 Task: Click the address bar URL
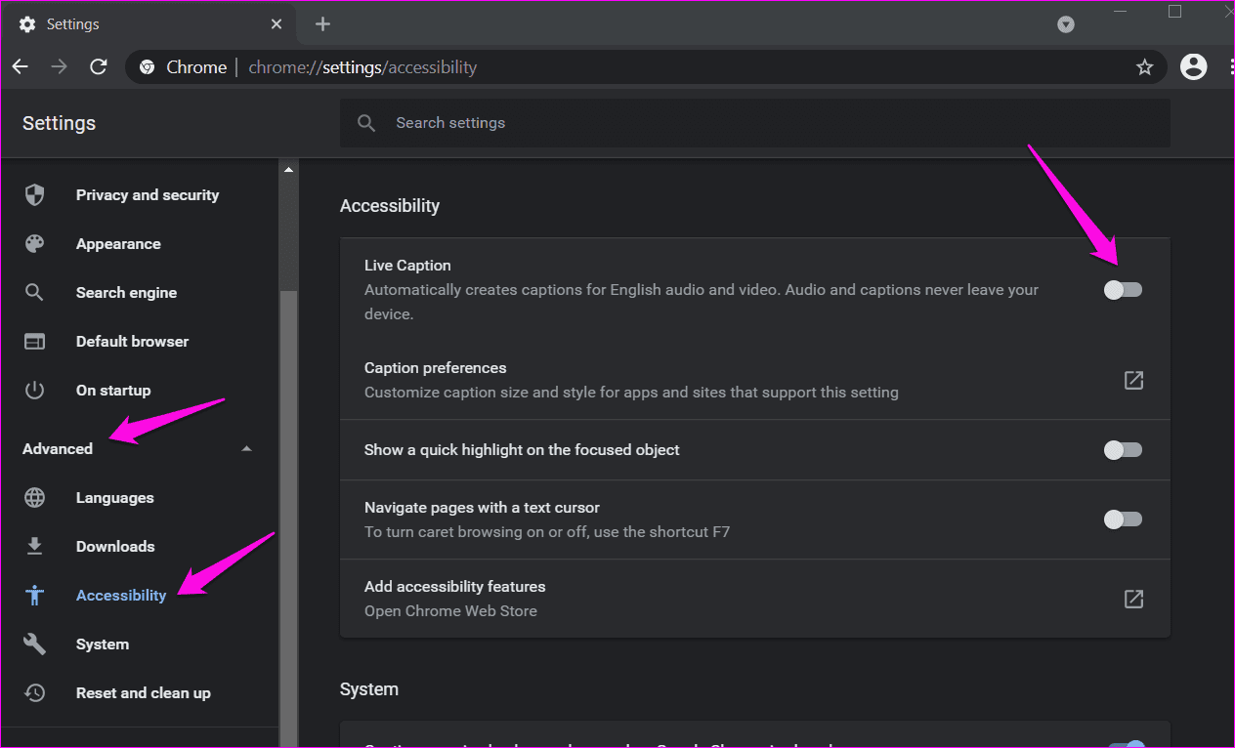pos(362,67)
